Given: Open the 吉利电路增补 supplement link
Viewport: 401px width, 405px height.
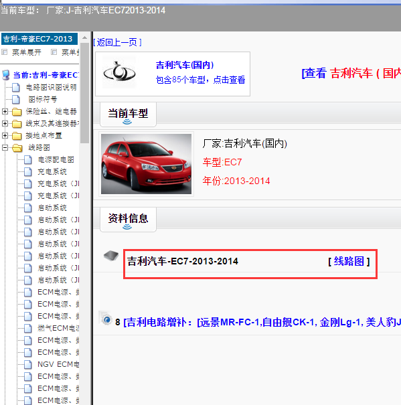Looking at the screenshot, I should 262,322.
